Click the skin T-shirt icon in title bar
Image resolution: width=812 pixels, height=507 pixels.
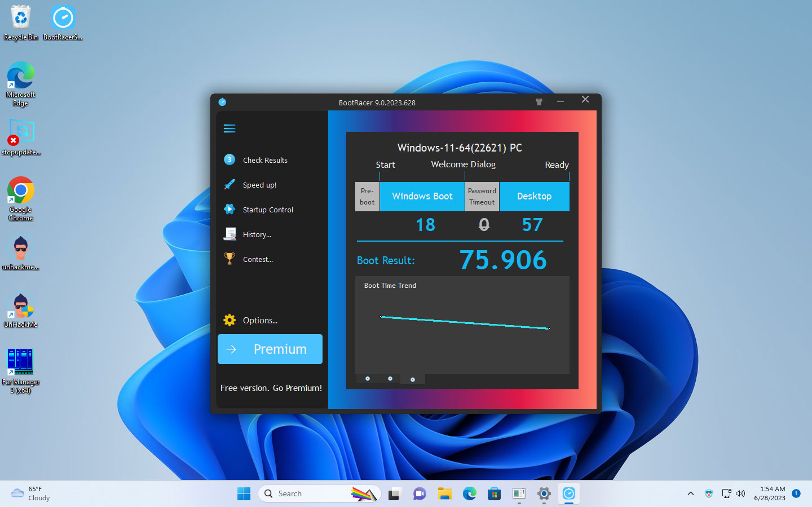point(539,102)
